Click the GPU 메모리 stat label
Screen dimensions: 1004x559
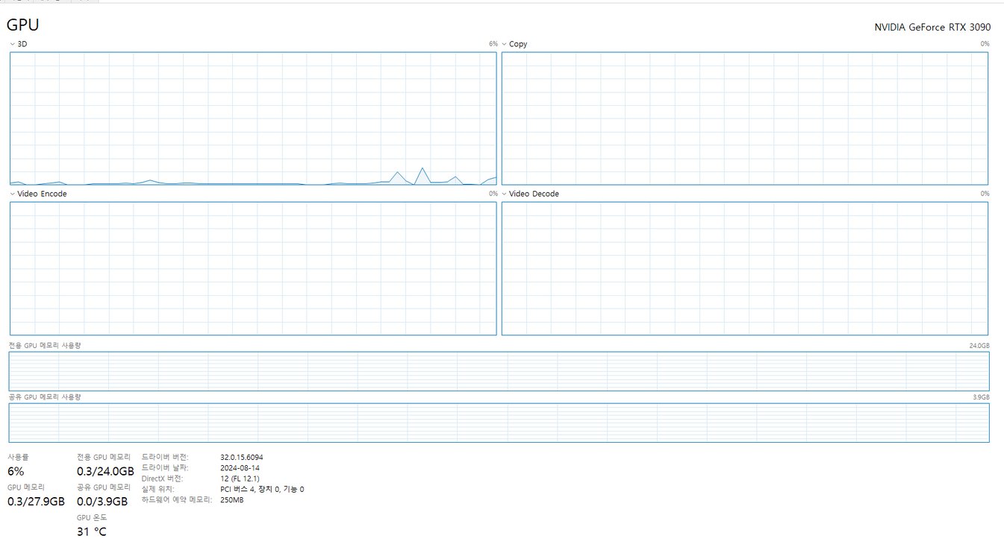click(x=26, y=487)
